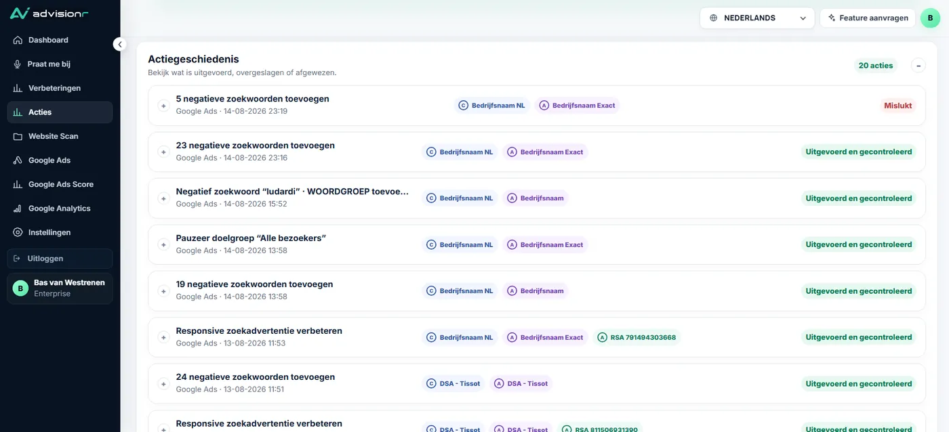Image resolution: width=949 pixels, height=432 pixels.
Task: Open the Google Ads Score section
Action: 60,184
